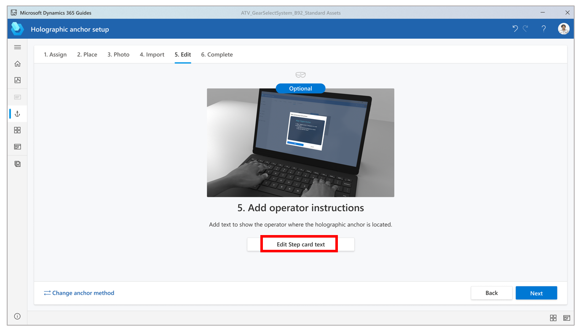The image size is (578, 329).
Task: Click the Dynamics 365 Guides logo
Action: tap(17, 29)
